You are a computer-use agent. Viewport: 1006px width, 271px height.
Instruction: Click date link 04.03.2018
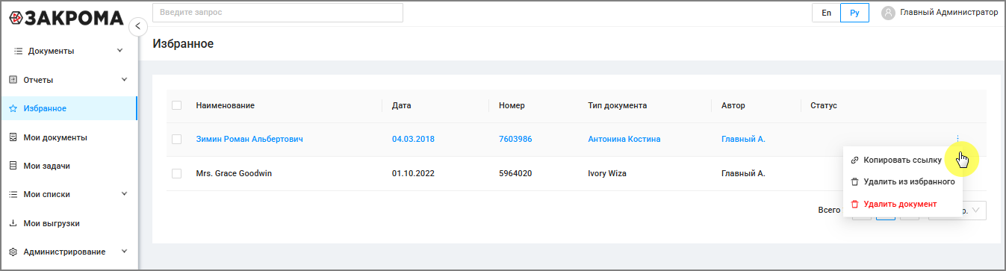[x=413, y=139]
